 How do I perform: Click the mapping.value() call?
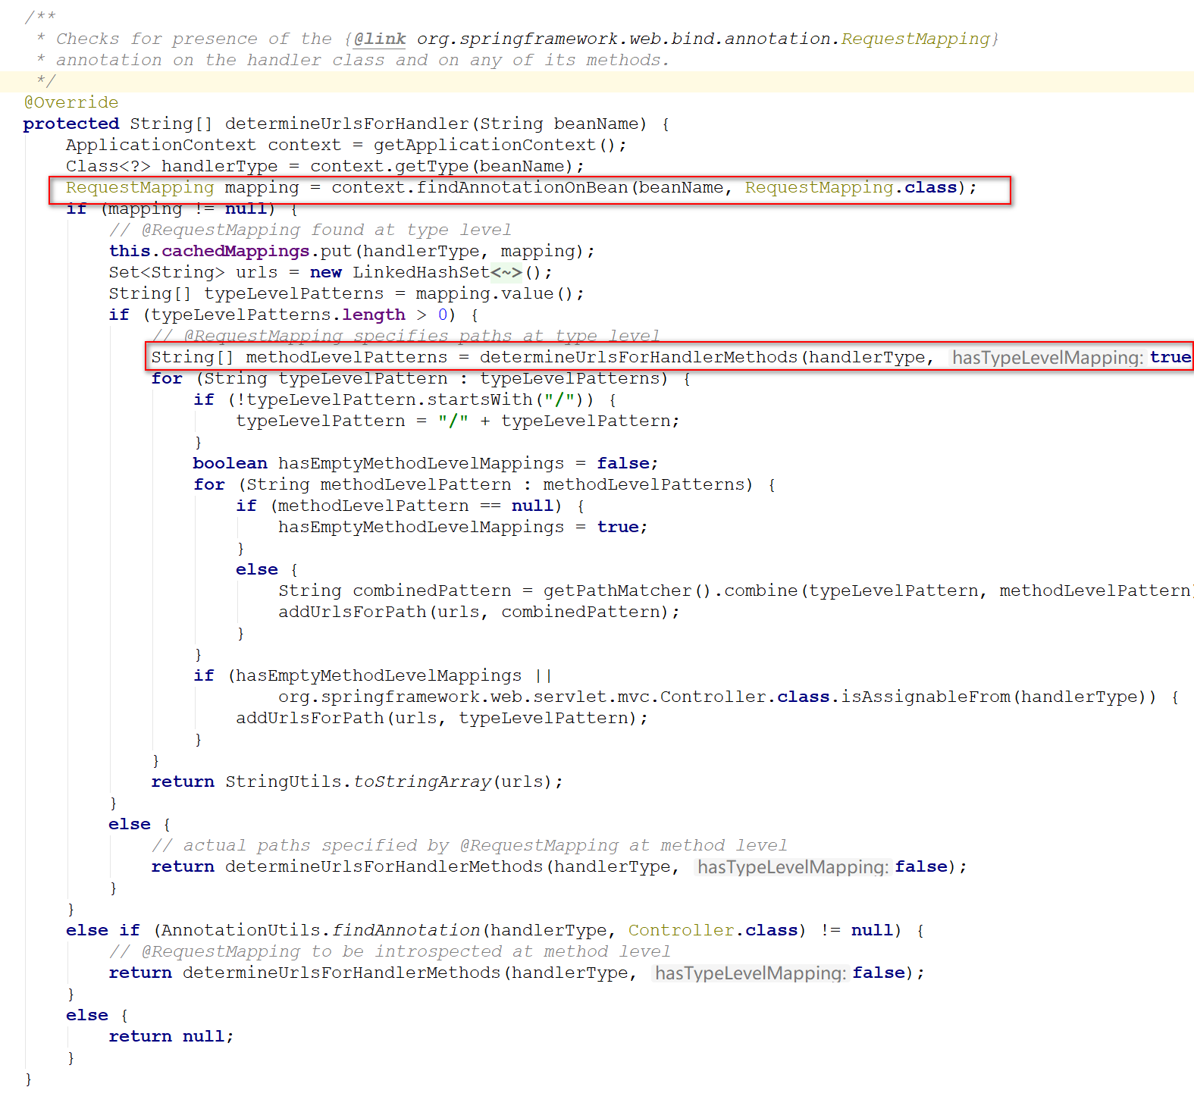click(x=495, y=293)
